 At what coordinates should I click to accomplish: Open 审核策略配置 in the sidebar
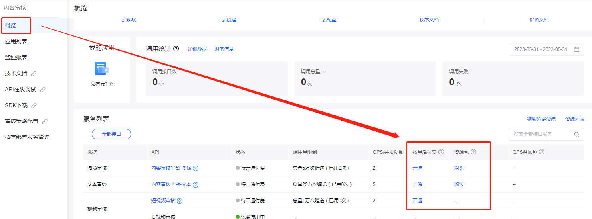pos(22,121)
